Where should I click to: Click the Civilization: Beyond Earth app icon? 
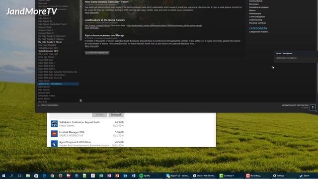pyautogui.click(x=54, y=124)
